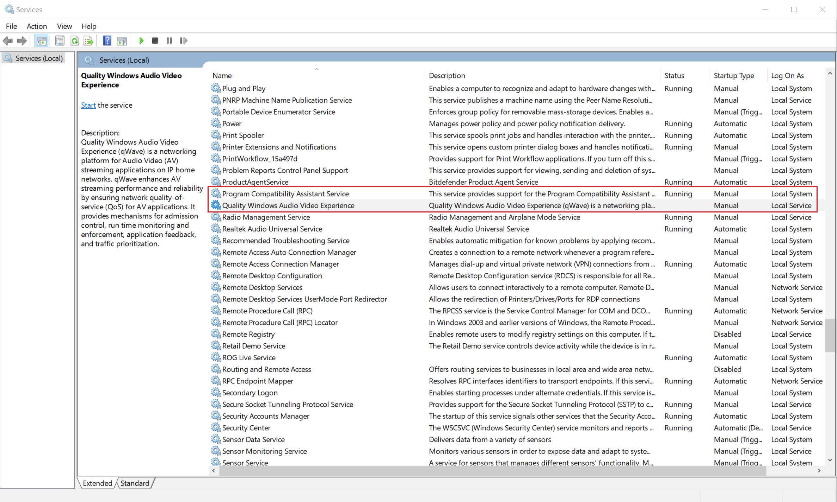
Task: Click gear icon beside Radio Management Service
Action: point(216,217)
